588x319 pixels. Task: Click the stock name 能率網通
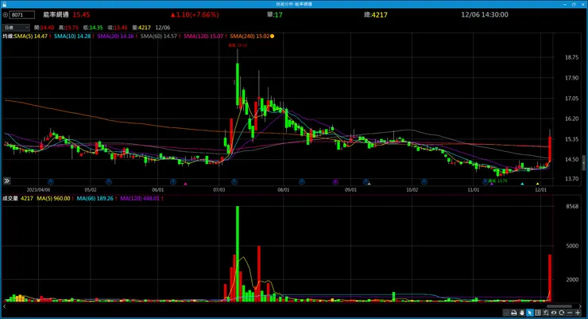click(56, 14)
